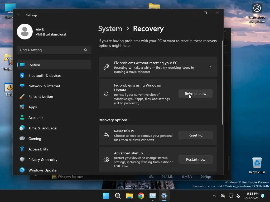Open the clock showing 9:35 PM
This screenshot has width=270, height=202.
(x=251, y=196)
